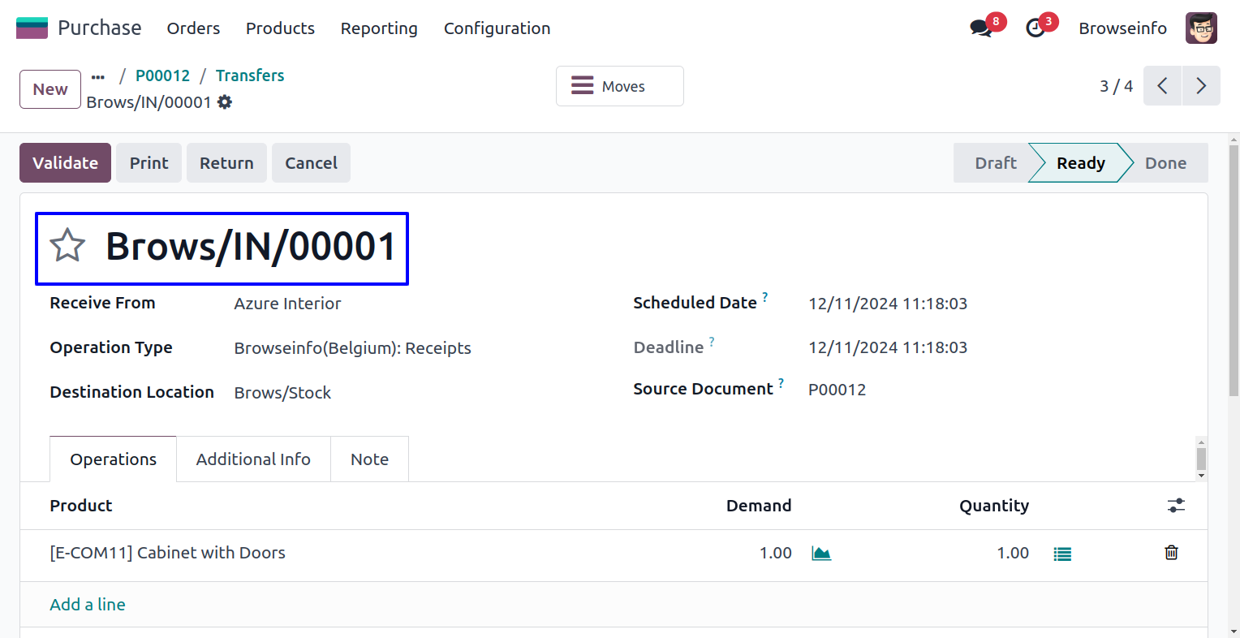Click the Validate button
1240x638 pixels.
pyautogui.click(x=65, y=163)
